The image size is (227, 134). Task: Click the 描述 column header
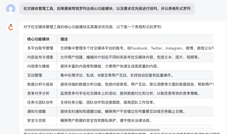coord(135,39)
